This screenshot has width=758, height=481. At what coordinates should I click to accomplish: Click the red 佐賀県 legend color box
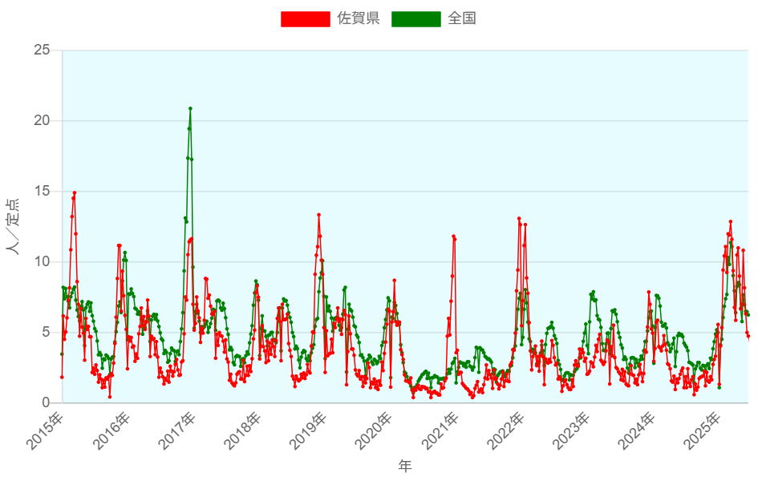pos(305,18)
